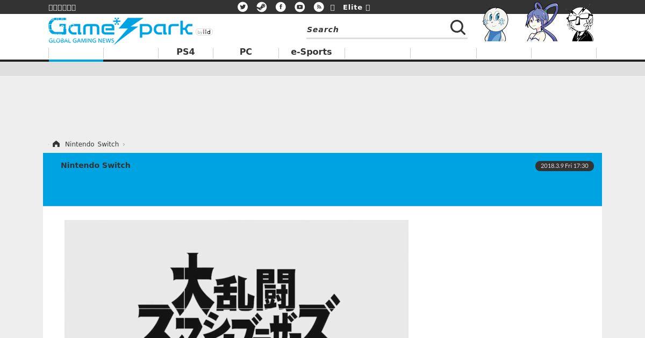Open the PS4 navigation tab
645x338 pixels.
click(x=185, y=52)
